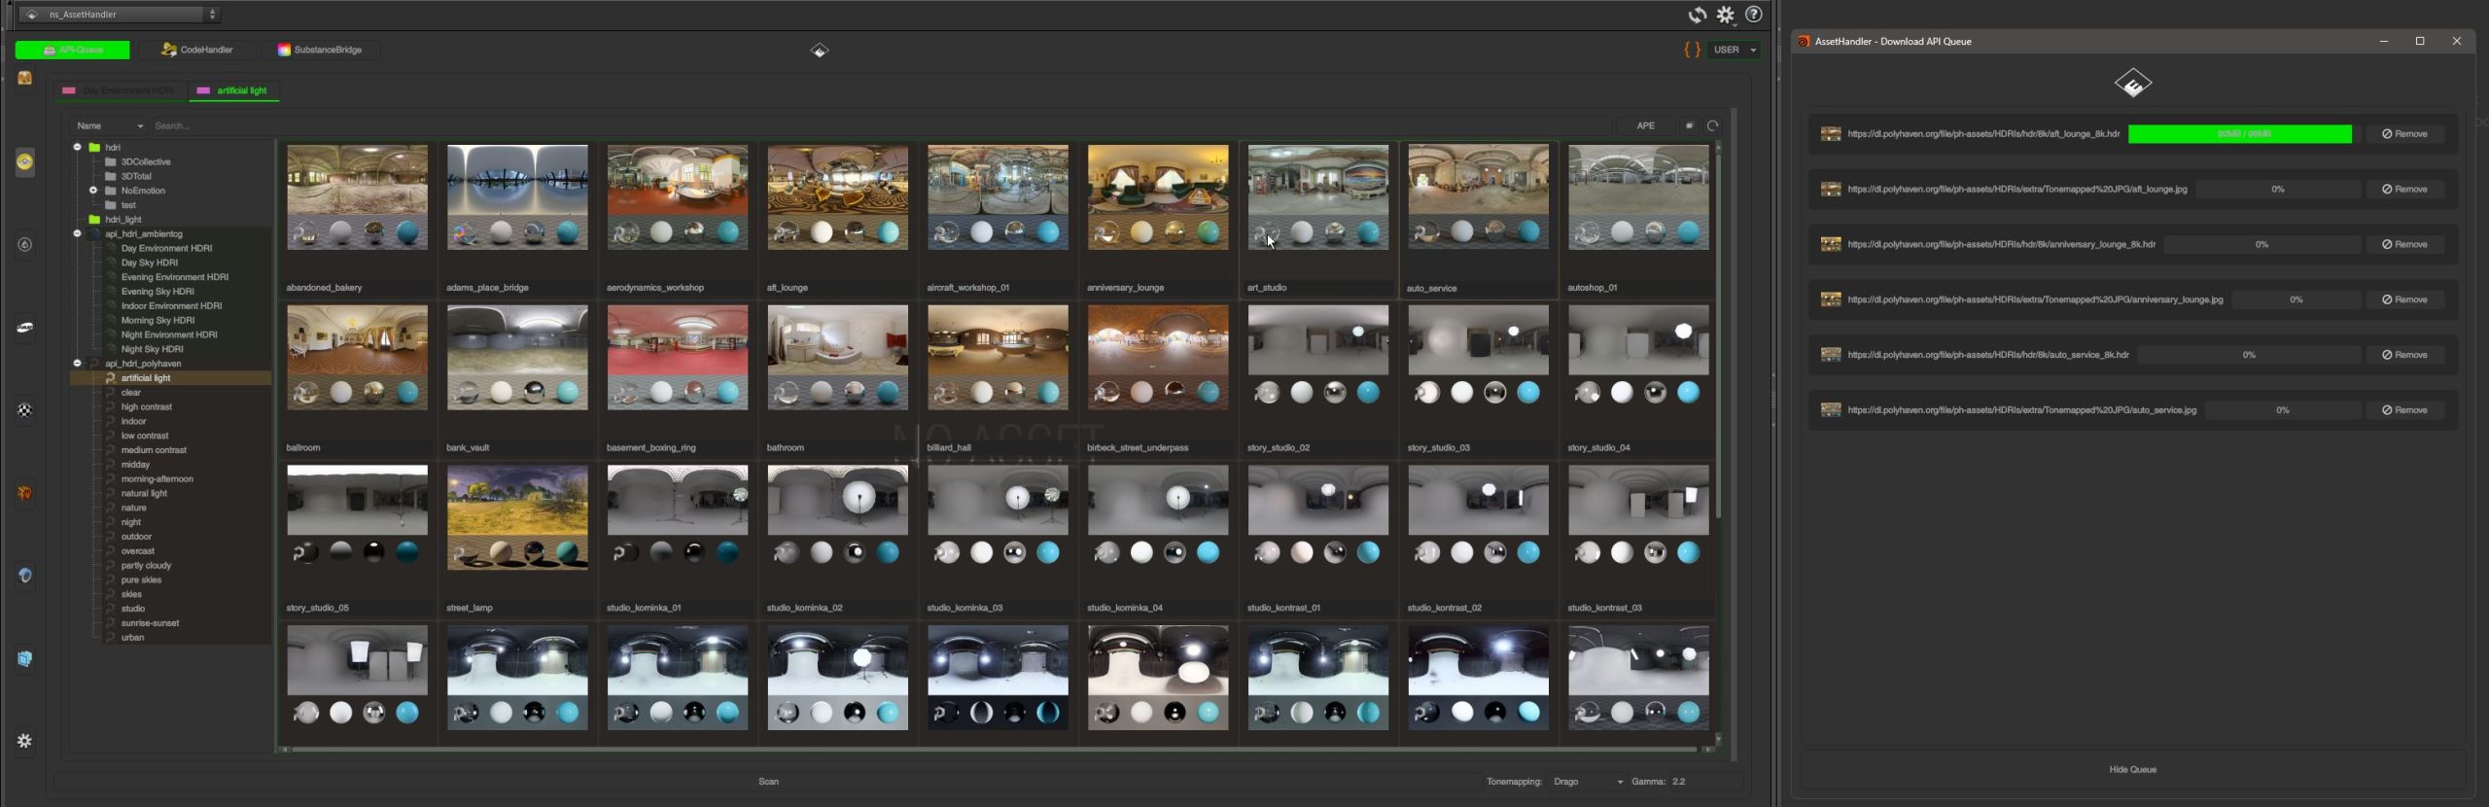2489x807 pixels.
Task: Open the Tonemapping Drago dropdown
Action: [1586, 782]
